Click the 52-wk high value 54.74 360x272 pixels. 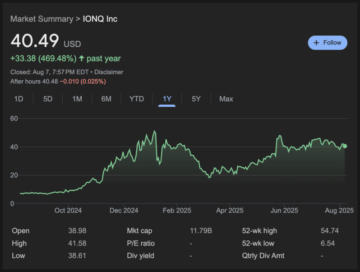330,231
